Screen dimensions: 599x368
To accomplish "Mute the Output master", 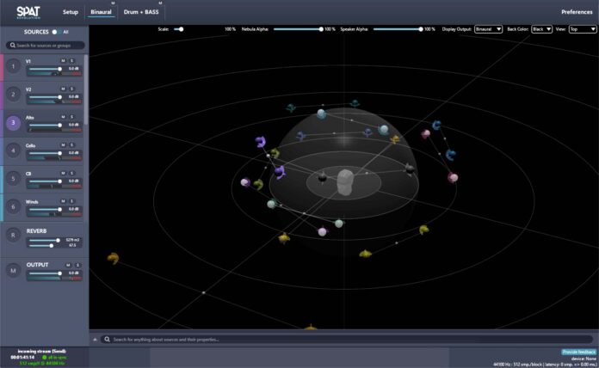I will [68, 265].
